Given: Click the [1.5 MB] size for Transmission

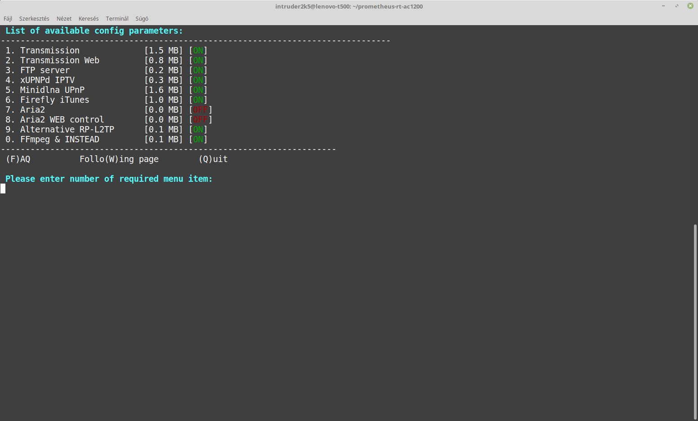Looking at the screenshot, I should (163, 50).
